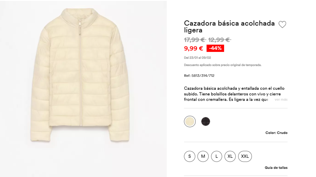Pick size M

pyautogui.click(x=203, y=156)
